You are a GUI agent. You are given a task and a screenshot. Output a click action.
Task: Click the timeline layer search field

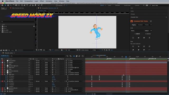(37, 56)
